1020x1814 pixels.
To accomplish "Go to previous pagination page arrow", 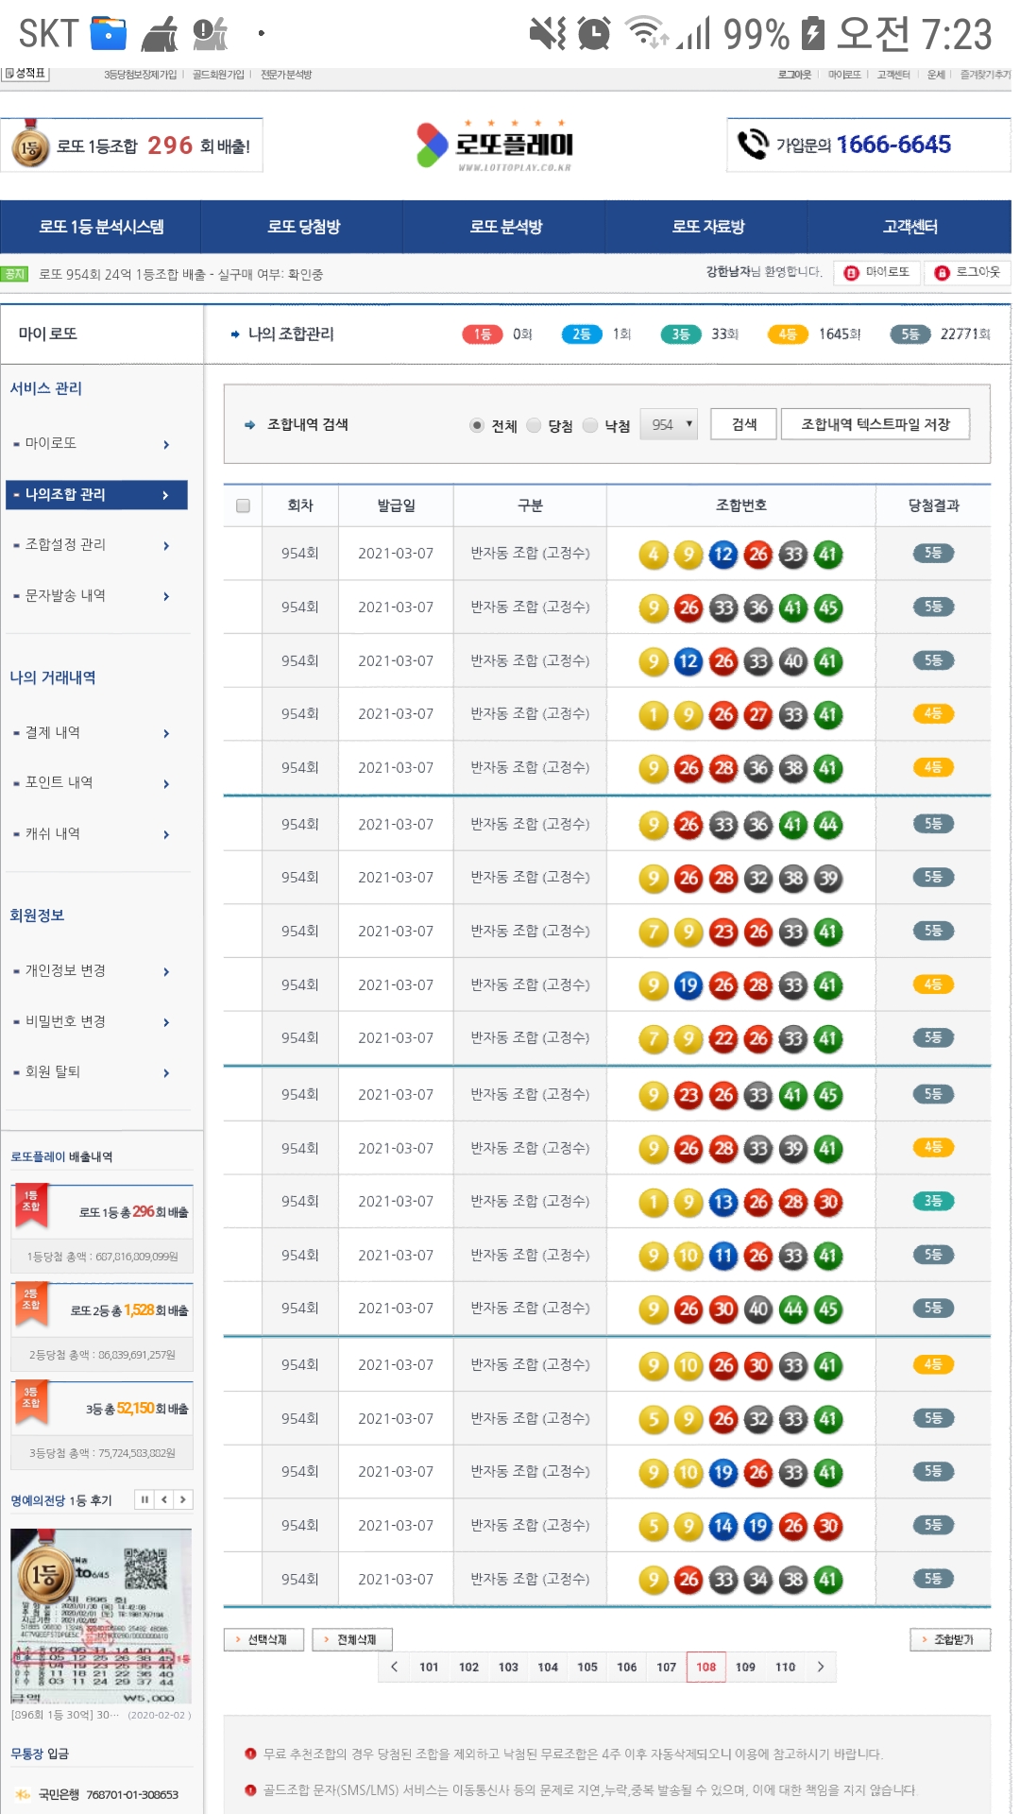I will [394, 1667].
